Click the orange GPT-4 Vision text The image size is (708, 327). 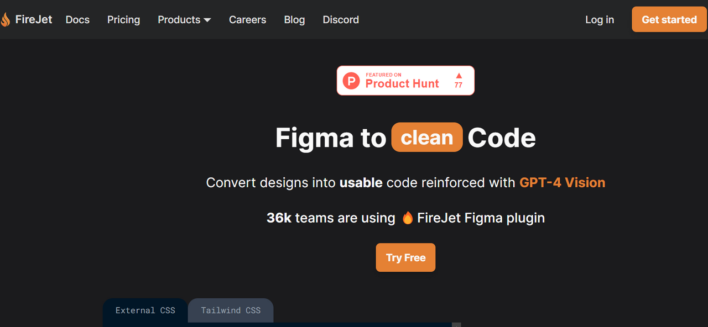[x=562, y=183]
